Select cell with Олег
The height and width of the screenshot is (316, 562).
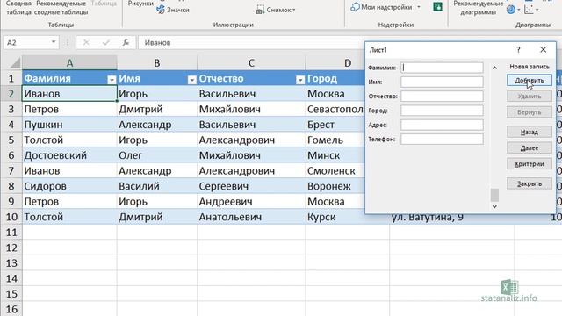pos(157,155)
